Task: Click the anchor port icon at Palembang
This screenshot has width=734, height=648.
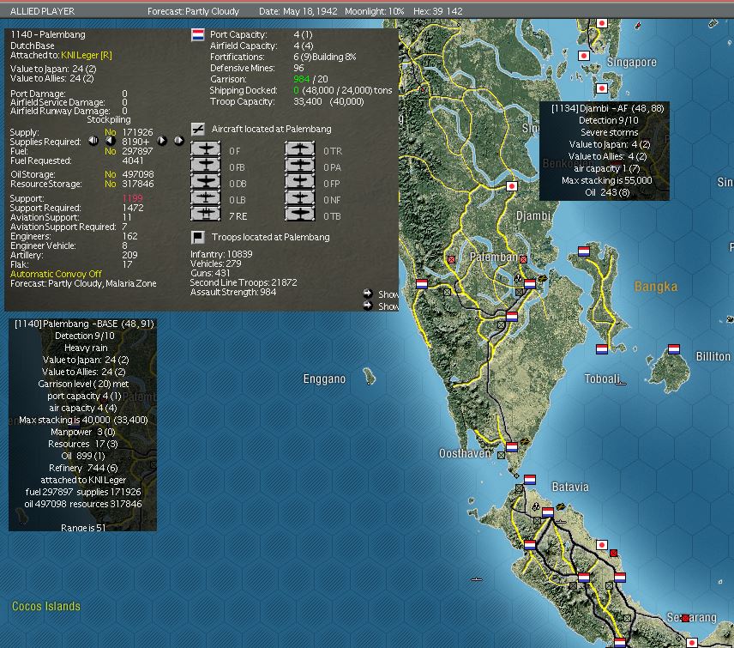Action: point(518,278)
